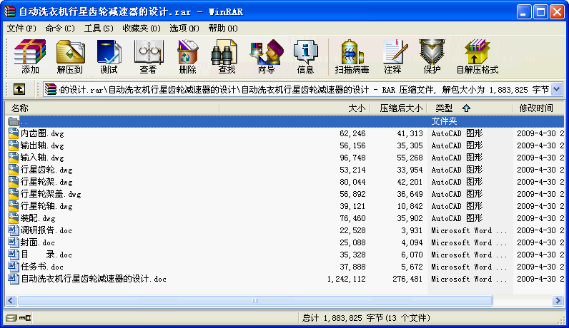Viewport: 569px width, 328px height.
Task: Click the 添加 (Add) toolbar icon
Action: pyautogui.click(x=30, y=57)
